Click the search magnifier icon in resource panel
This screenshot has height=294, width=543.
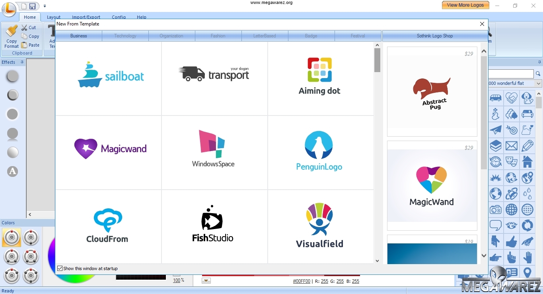point(538,74)
